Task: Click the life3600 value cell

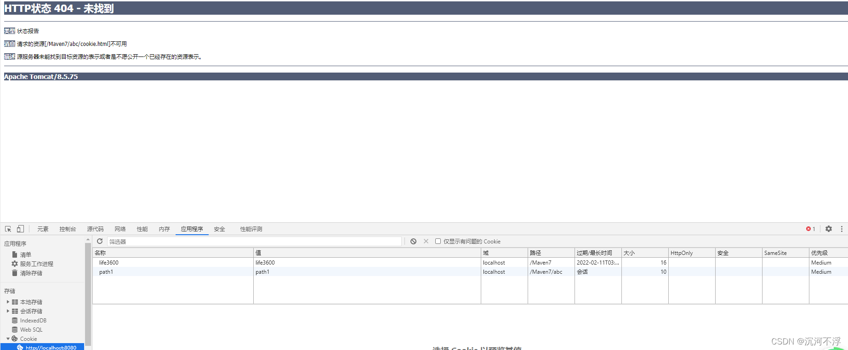Action: (x=367, y=262)
